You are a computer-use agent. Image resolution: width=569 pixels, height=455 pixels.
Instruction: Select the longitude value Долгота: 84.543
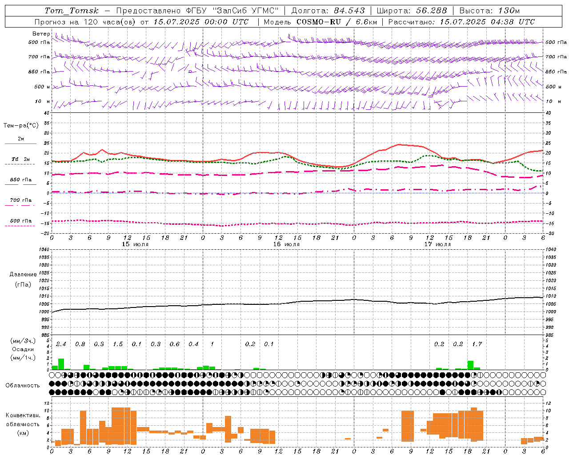click(x=328, y=11)
